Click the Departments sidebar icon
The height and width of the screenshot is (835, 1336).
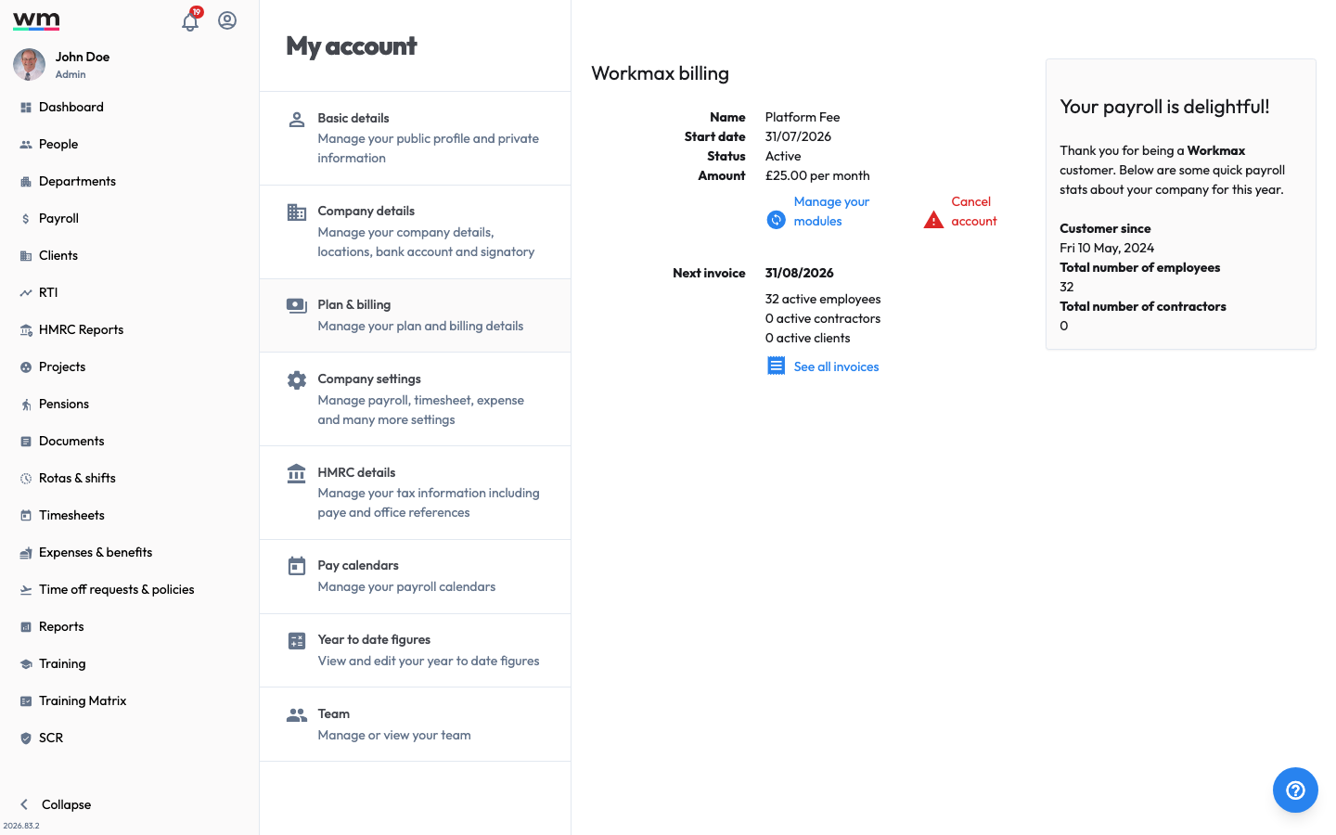(x=26, y=182)
